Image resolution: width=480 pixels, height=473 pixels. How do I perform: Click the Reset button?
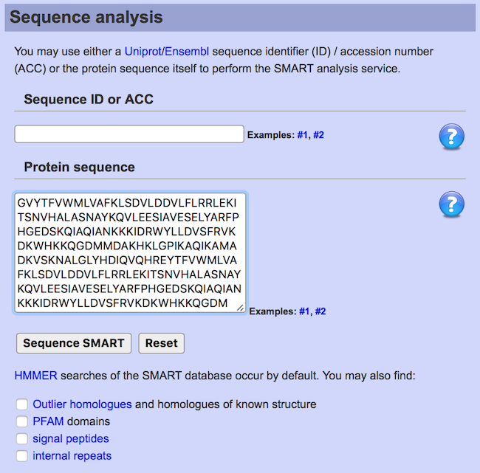tap(161, 343)
